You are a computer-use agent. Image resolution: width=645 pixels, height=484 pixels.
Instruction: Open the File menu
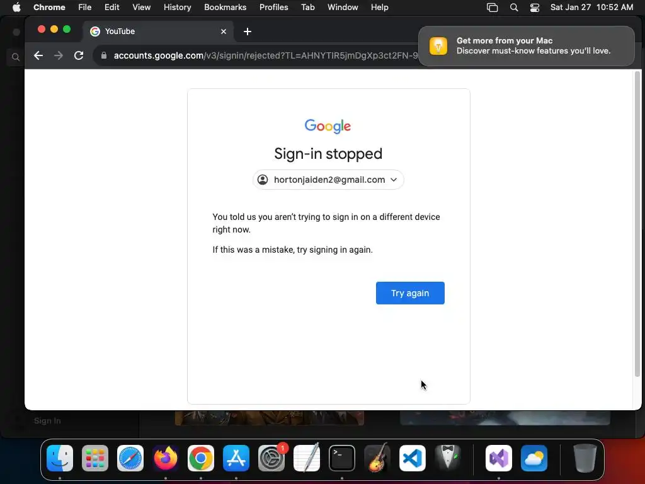click(85, 8)
